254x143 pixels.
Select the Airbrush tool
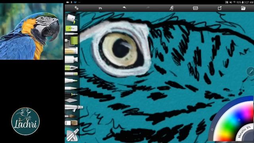[74, 108]
